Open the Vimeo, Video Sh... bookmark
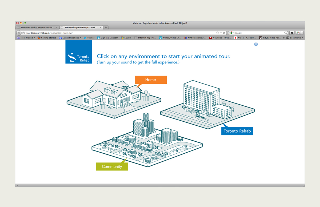This screenshot has width=320, height=207. tap(170, 38)
